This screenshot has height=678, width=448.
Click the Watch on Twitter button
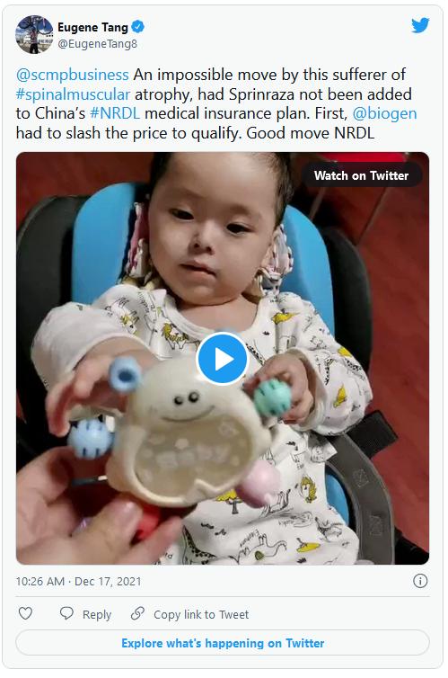pyautogui.click(x=361, y=175)
